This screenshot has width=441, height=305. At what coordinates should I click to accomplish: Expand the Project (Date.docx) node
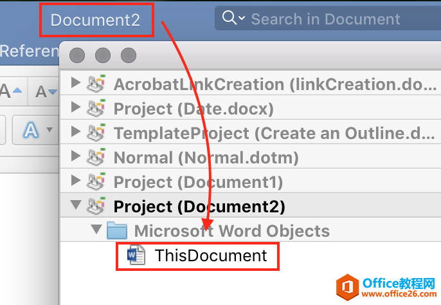[76, 107]
